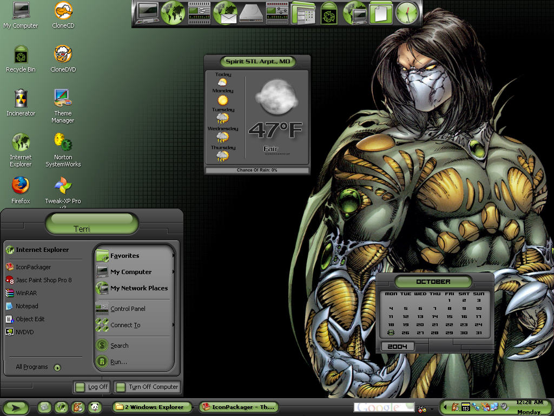
Task: Click the panda icon in quick launch
Action: tap(95, 407)
